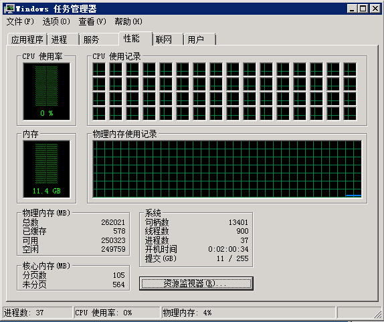The height and width of the screenshot is (322, 384).
Task: Minimize the Task Manager window
Action: click(352, 9)
